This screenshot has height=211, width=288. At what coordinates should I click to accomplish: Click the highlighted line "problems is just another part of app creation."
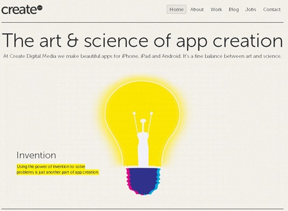tap(58, 172)
